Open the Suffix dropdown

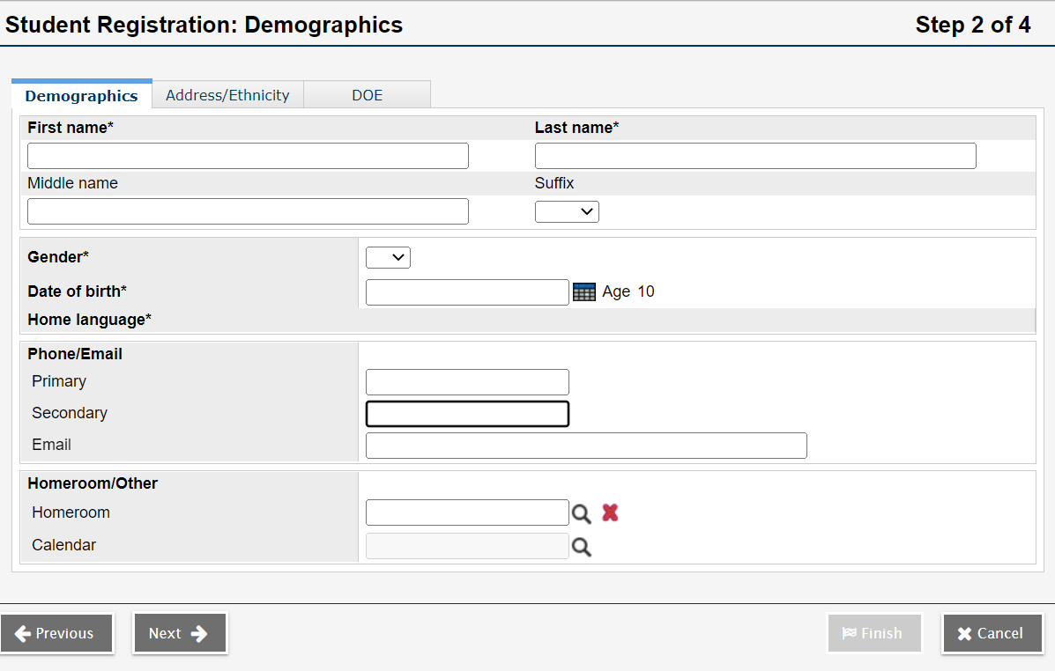pyautogui.click(x=567, y=211)
